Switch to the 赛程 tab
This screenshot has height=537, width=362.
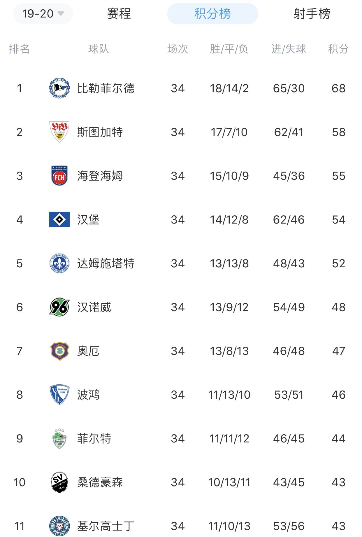point(119,14)
